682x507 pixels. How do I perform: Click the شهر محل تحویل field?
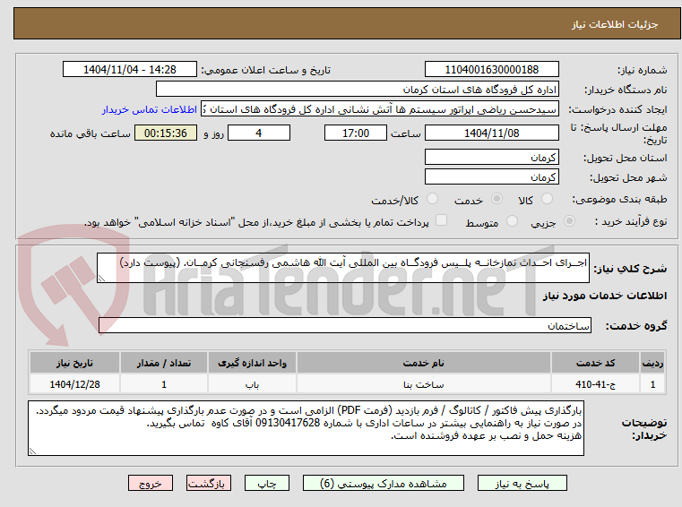(491, 177)
